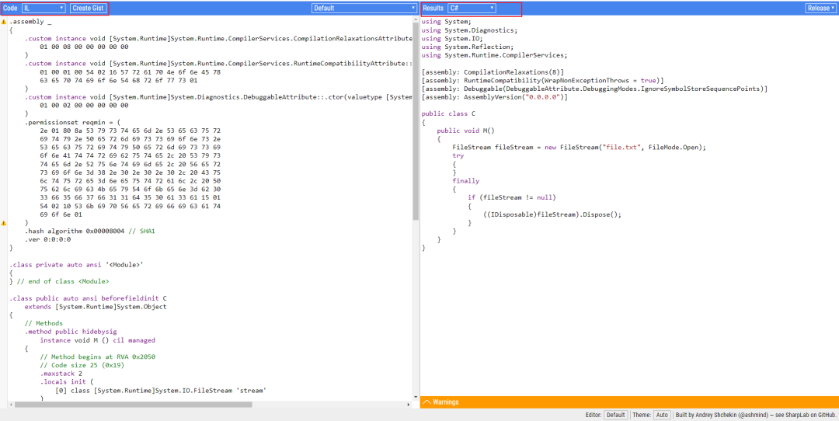839x421 pixels.
Task: Click the Results panel header label
Action: point(433,8)
